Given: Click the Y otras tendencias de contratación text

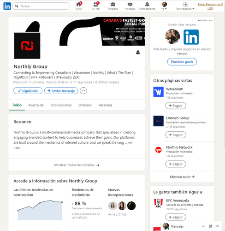Looking at the screenshot, I should [x=86, y=216].
